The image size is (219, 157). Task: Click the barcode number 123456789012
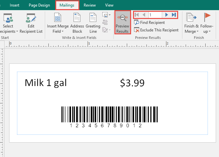click(x=106, y=126)
